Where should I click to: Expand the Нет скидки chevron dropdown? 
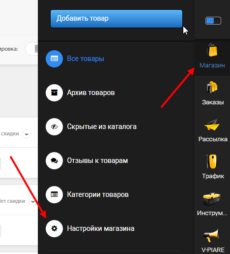point(33,201)
